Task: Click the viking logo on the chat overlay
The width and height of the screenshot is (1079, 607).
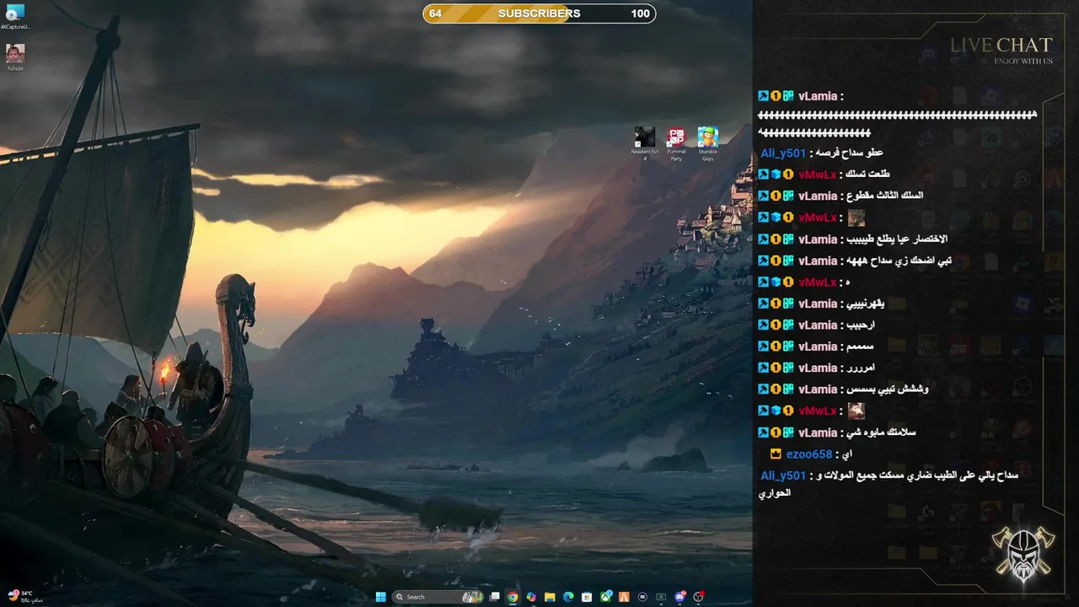Action: coord(1023,554)
